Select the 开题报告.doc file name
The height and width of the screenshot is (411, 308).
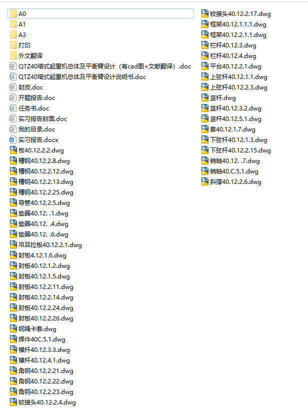click(x=36, y=98)
